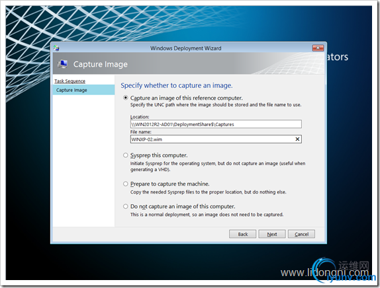Click into the Location path field
This screenshot has height=288, width=380.
click(216, 124)
